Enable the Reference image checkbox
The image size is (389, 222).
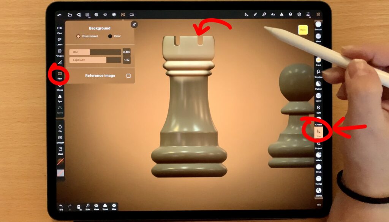pos(128,76)
